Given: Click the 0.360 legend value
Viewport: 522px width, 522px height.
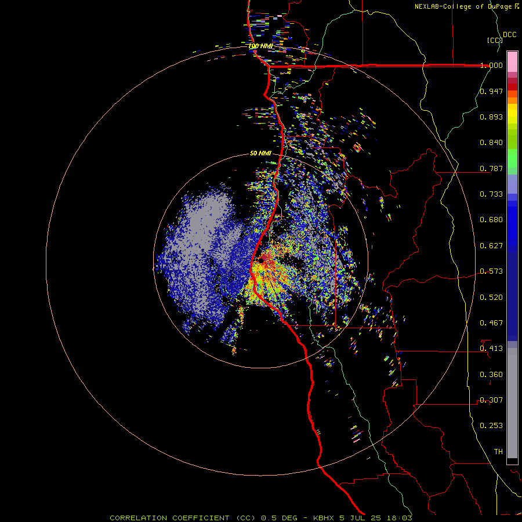Looking at the screenshot, I should tap(491, 375).
